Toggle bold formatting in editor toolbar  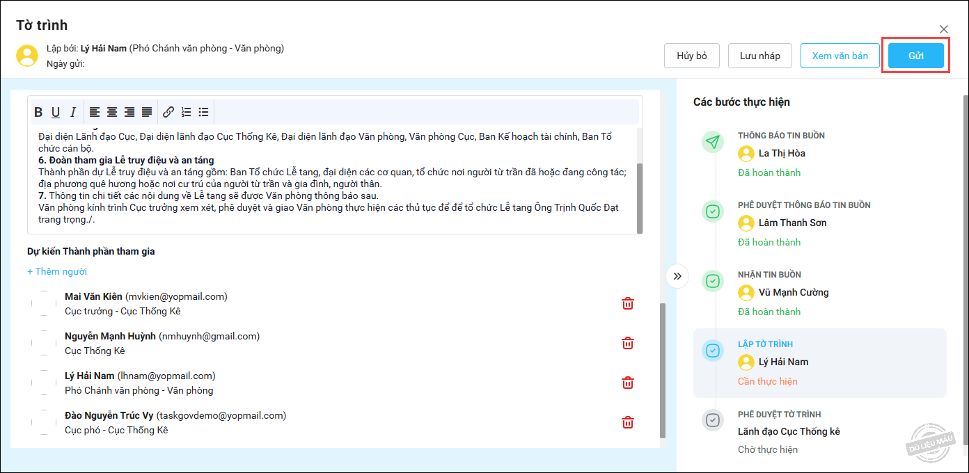point(38,112)
